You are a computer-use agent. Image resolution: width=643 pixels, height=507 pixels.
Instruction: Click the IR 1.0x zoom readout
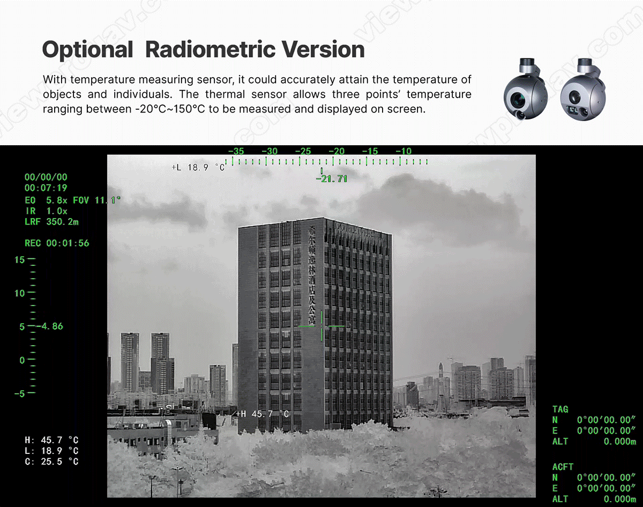[46, 211]
